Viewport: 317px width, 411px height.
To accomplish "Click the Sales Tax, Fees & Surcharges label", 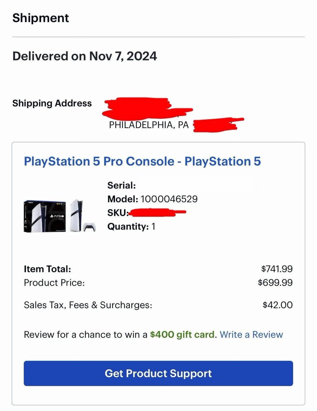I will click(88, 305).
